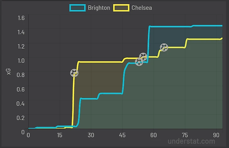Click the 0.4 y-axis tick label
This screenshot has width=229, height=148.
coord(20,103)
